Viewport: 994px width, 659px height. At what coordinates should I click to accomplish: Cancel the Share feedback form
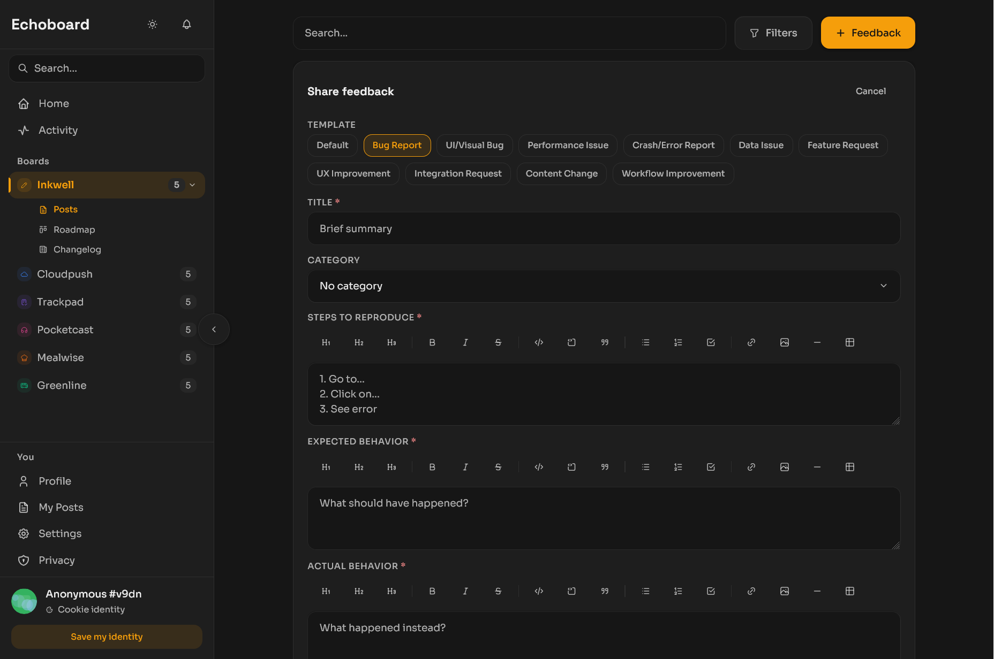click(870, 91)
